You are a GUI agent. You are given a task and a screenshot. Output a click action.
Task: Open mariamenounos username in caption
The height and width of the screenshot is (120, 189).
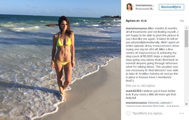136,28
